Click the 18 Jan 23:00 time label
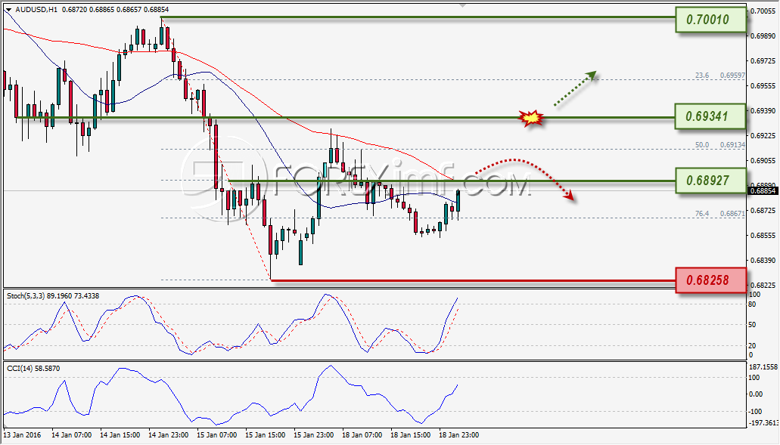The width and height of the screenshot is (780, 445). click(459, 435)
